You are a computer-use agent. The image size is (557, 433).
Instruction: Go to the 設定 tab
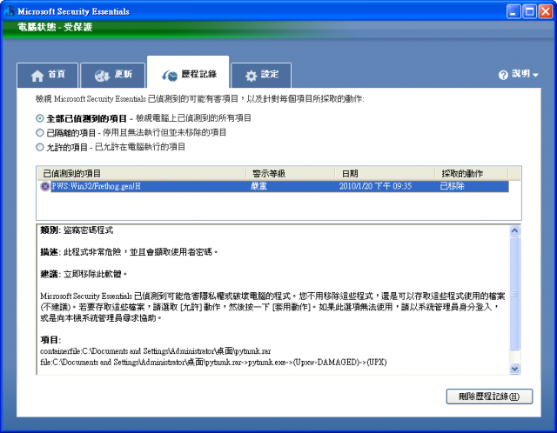261,75
